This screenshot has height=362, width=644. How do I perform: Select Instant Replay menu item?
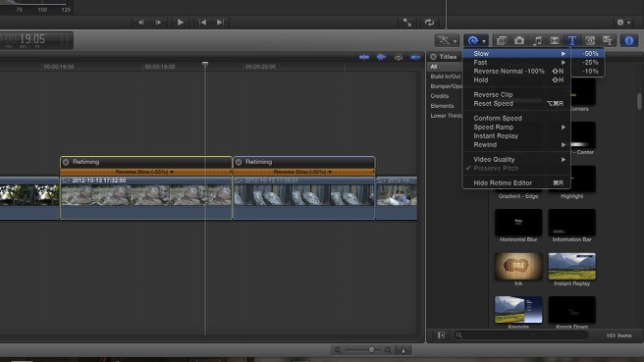pos(516,135)
